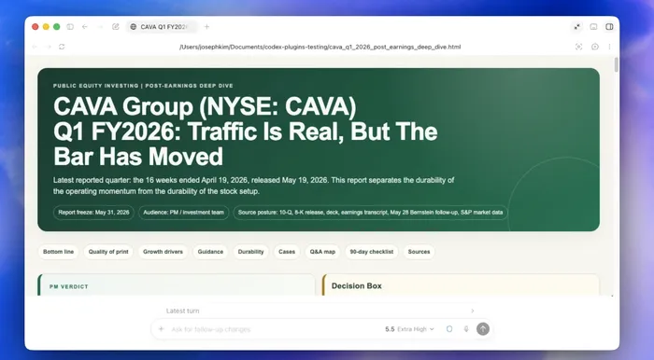Open the compose new thread icon
The height and width of the screenshot is (360, 654).
click(116, 27)
